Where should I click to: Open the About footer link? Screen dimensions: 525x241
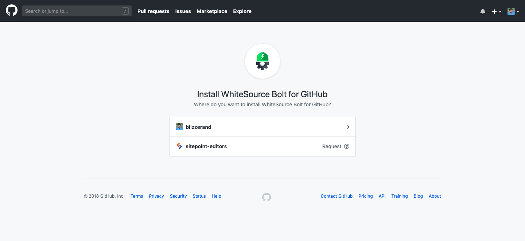tap(435, 196)
